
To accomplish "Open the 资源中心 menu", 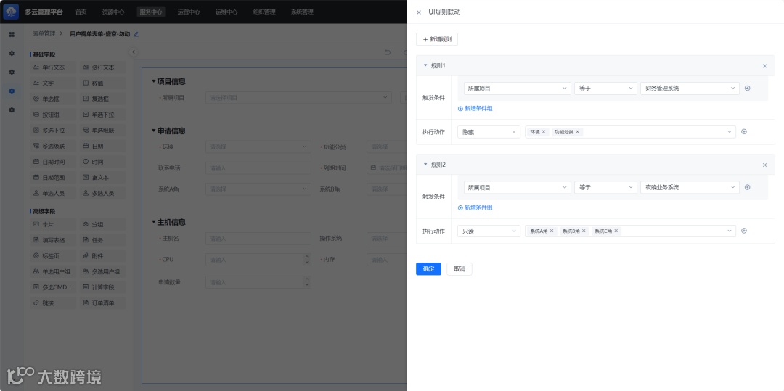I will tap(113, 12).
